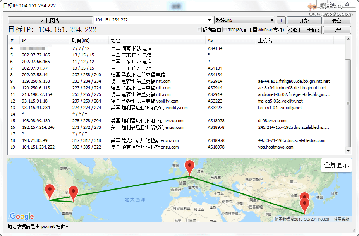Screen dimensions: 359x236
Task: Click the Guangzhou map marker in China
Action: pyautogui.click(x=305, y=205)
